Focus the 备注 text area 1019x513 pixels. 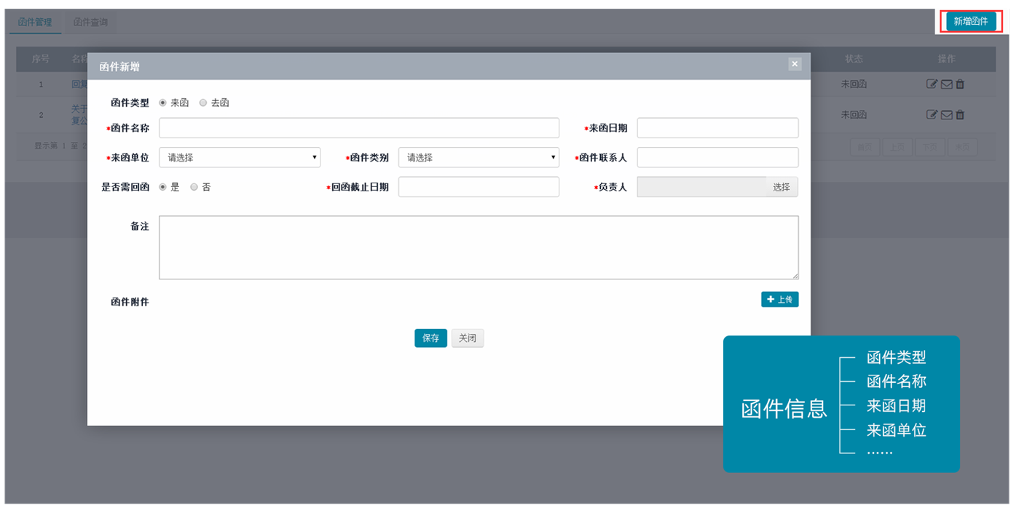click(x=479, y=247)
